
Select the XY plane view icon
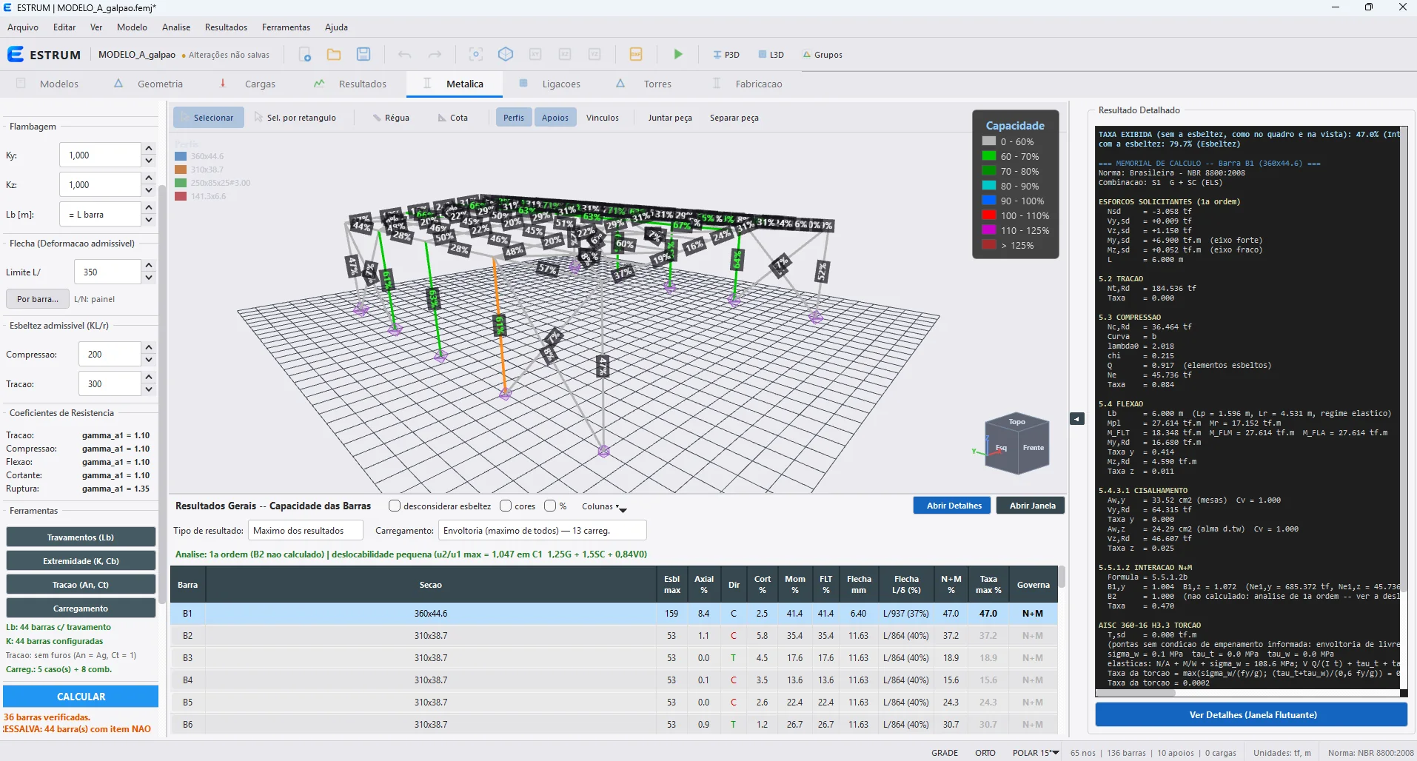click(x=535, y=55)
